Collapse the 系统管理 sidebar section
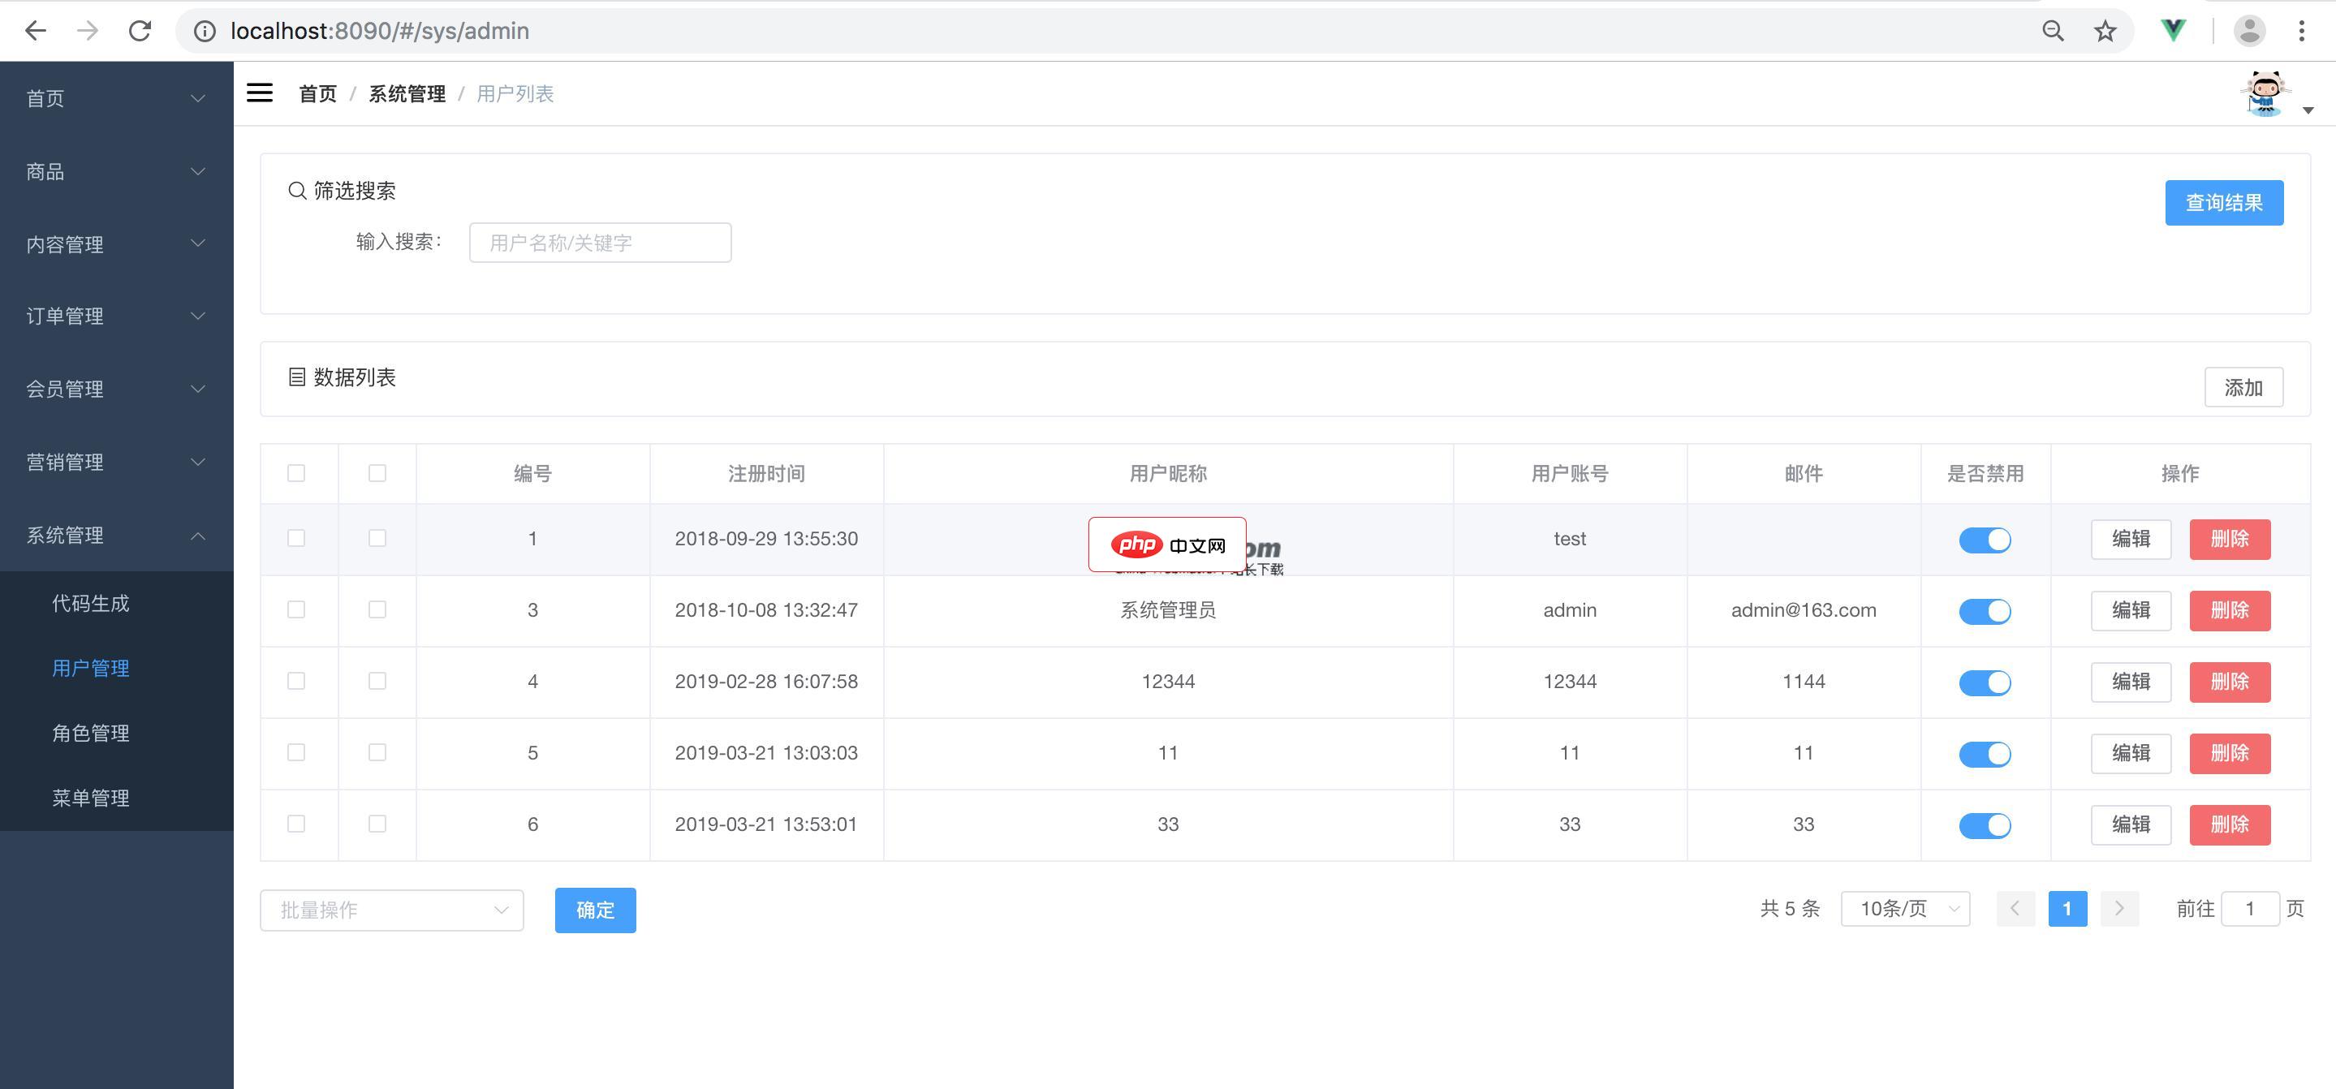Screen dimensions: 2336x1089 point(116,535)
